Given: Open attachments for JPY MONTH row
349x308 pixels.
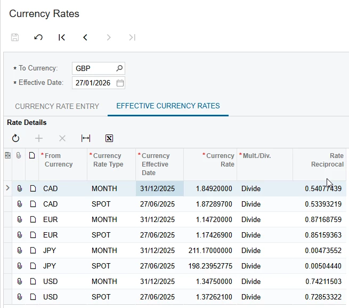Looking at the screenshot, I should coord(20,250).
